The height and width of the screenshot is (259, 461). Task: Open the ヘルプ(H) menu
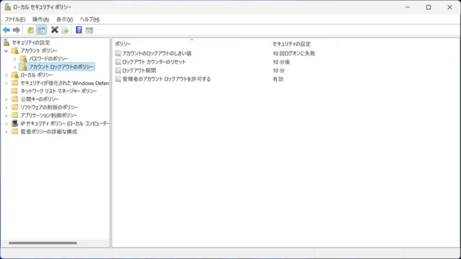pos(90,19)
